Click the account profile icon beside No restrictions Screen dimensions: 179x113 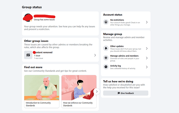pyautogui.click(x=106, y=22)
